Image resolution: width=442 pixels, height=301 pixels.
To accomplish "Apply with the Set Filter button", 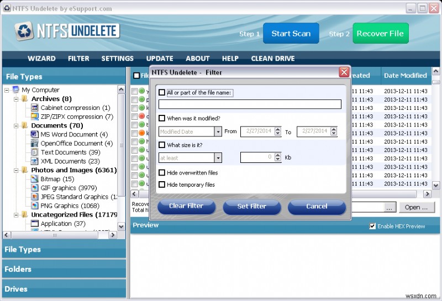I will click(252, 206).
